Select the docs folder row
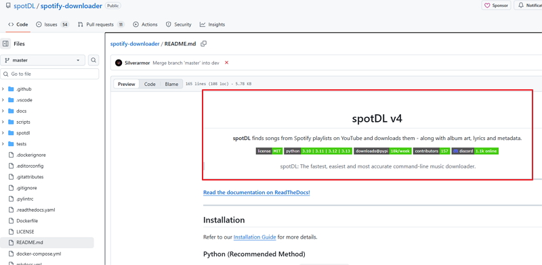Screen dimensions: 542x265 click(x=47, y=111)
